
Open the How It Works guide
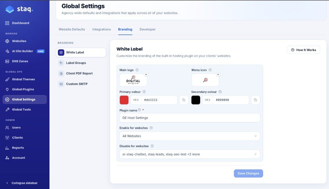[x=303, y=50]
